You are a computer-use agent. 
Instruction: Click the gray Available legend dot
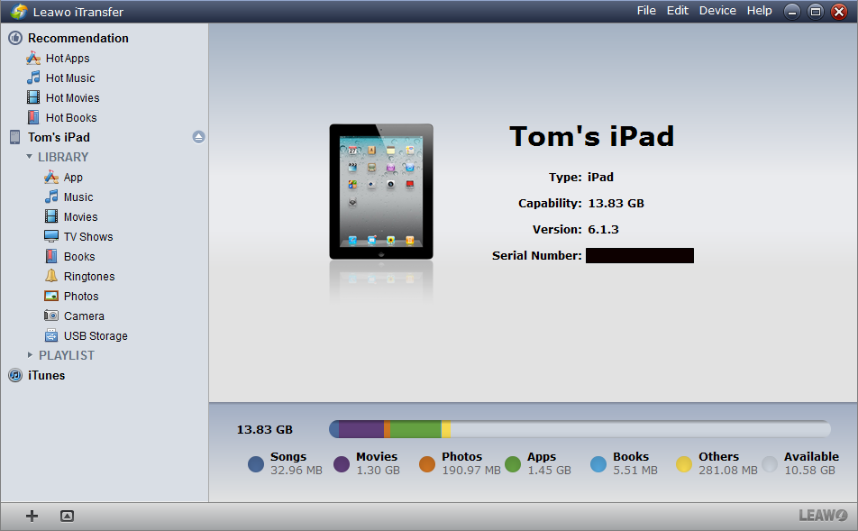pyautogui.click(x=770, y=464)
